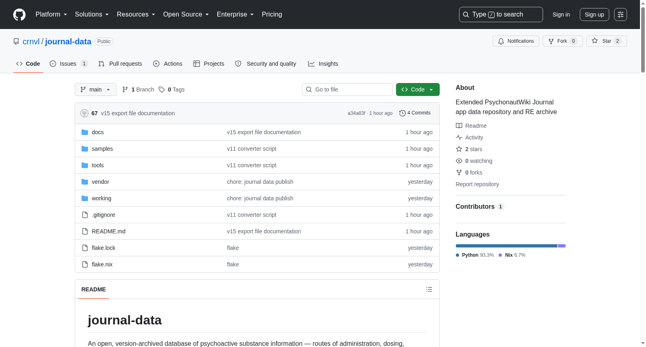Open the docs folder
Screen dimensions: 646x347
[x=98, y=132]
